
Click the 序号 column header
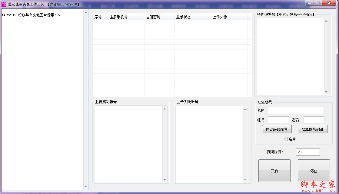[100, 17]
